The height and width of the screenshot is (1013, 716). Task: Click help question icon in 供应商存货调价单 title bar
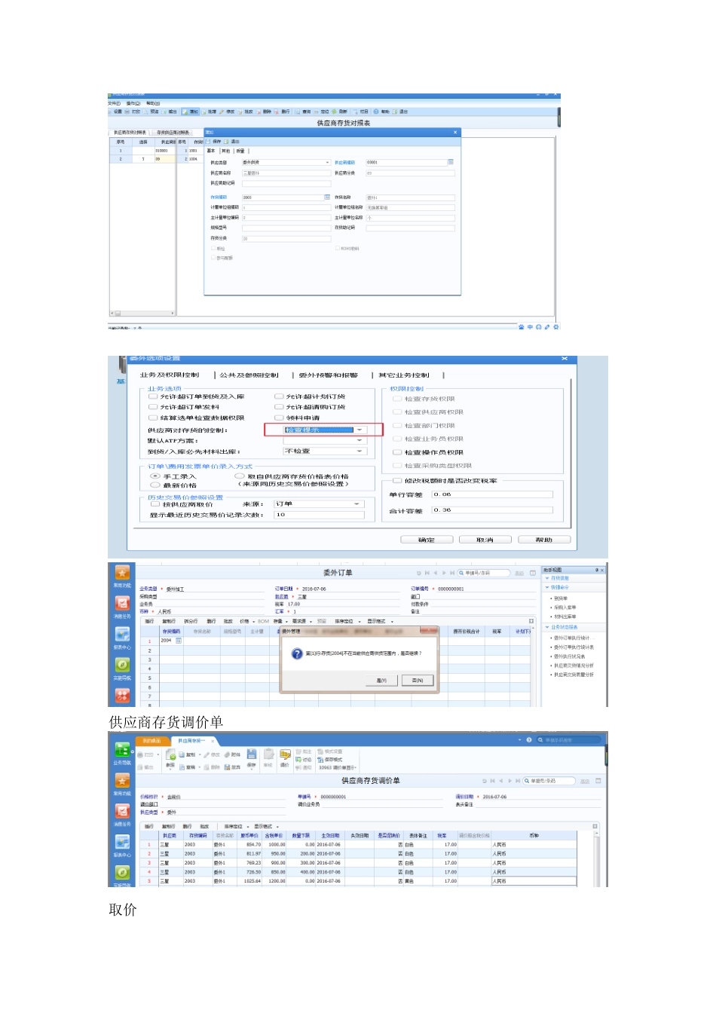click(x=529, y=740)
